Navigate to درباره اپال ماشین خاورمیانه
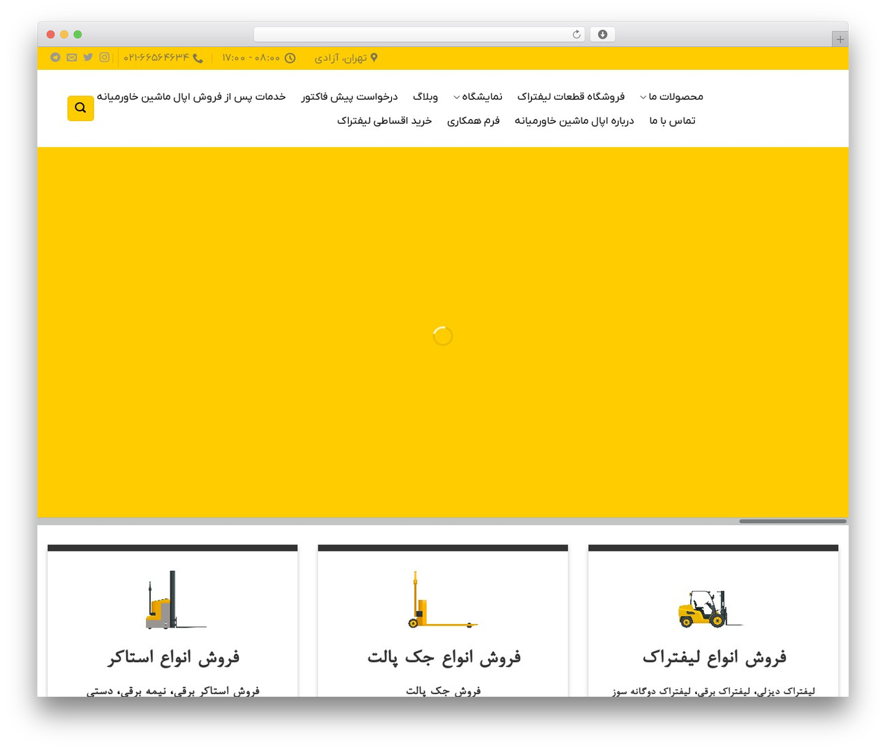Viewport: 886px width, 750px height. tap(574, 121)
